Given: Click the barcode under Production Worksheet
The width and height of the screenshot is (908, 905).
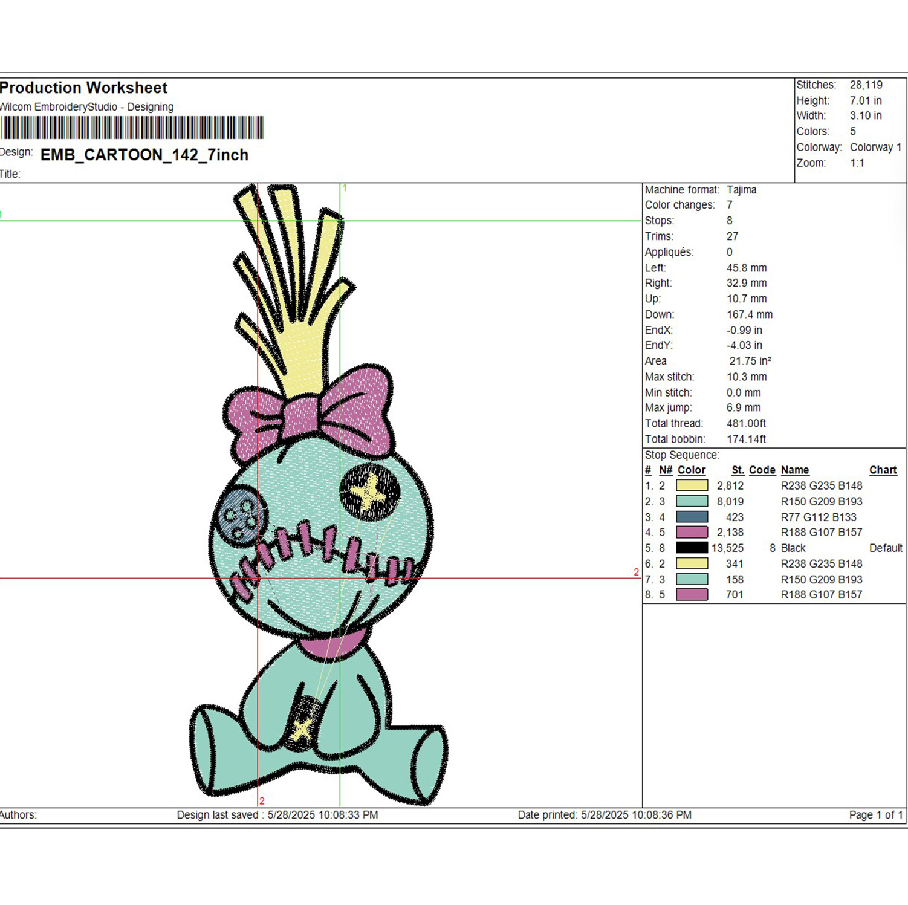Looking at the screenshot, I should 132,128.
